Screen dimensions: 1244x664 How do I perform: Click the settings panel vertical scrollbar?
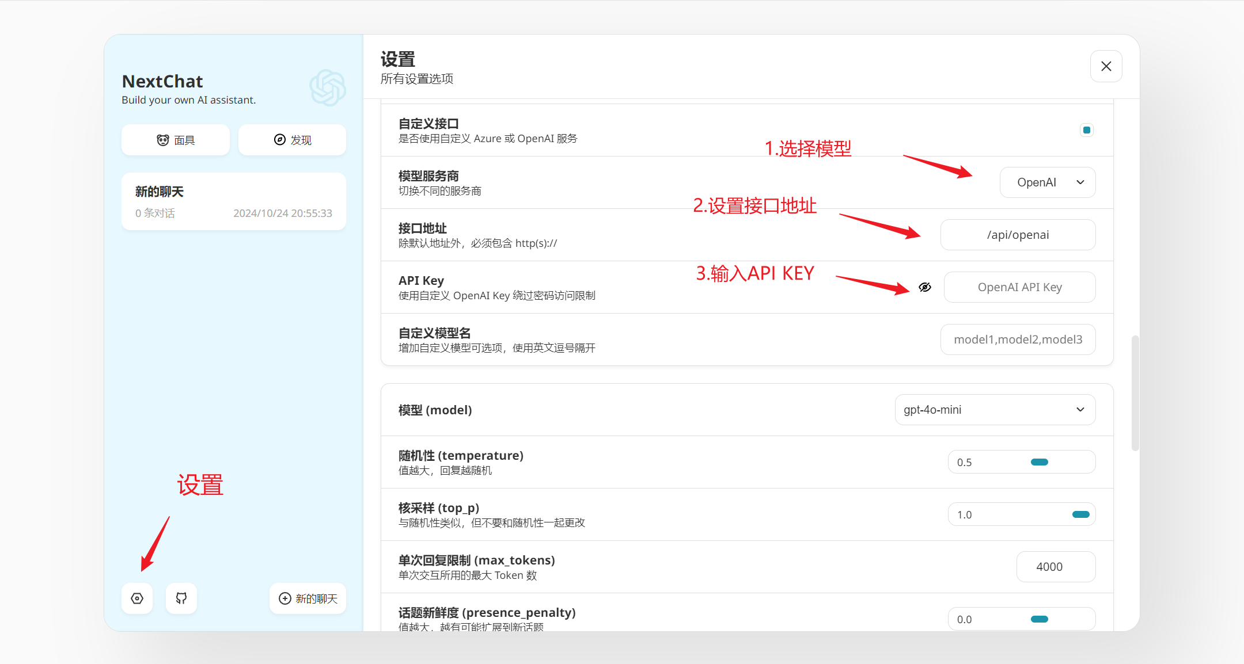click(x=1135, y=393)
